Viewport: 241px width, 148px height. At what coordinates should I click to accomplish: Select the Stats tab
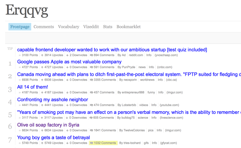107,27
